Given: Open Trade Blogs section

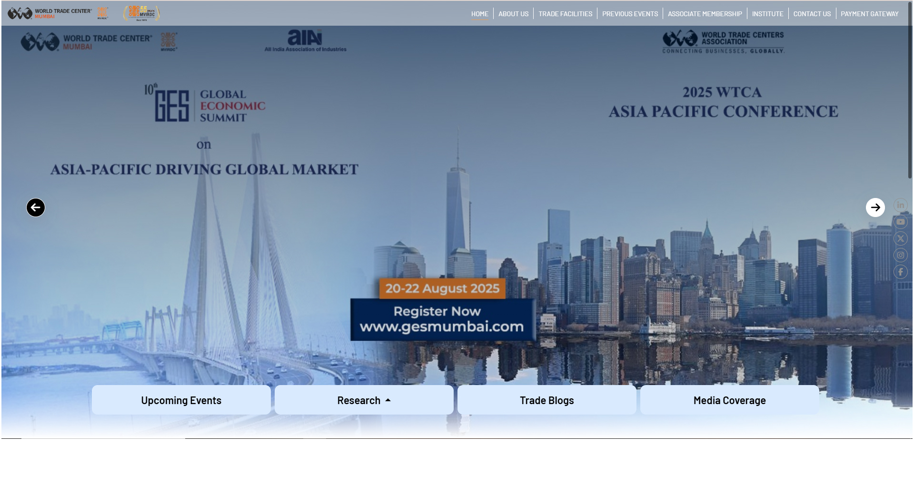Looking at the screenshot, I should (x=546, y=400).
